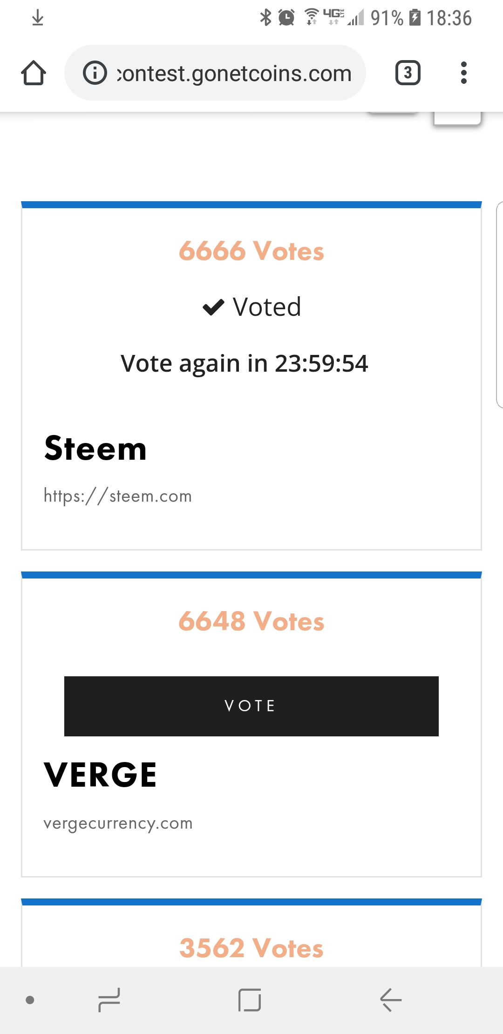Tap the Steem heading

[x=95, y=448]
